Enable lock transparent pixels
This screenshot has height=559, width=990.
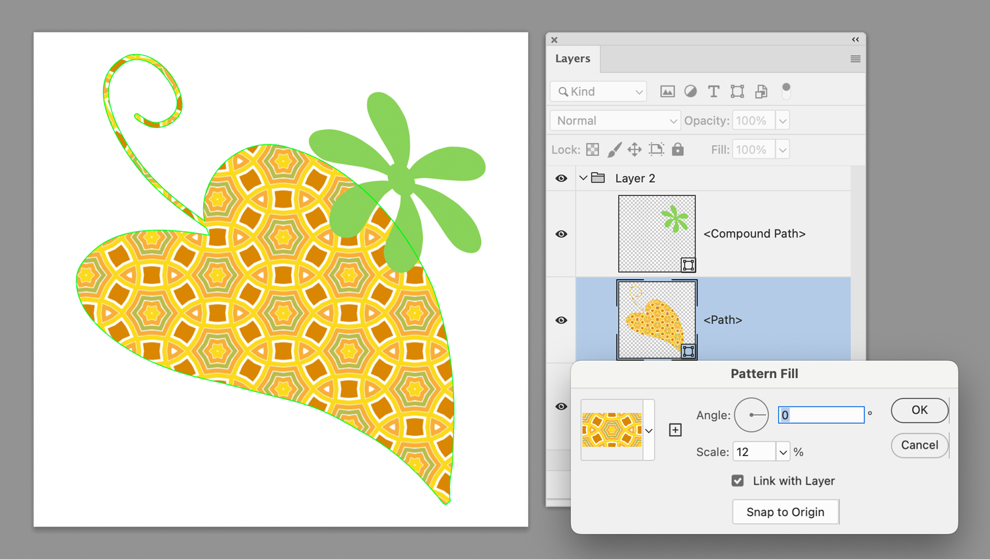(x=592, y=149)
